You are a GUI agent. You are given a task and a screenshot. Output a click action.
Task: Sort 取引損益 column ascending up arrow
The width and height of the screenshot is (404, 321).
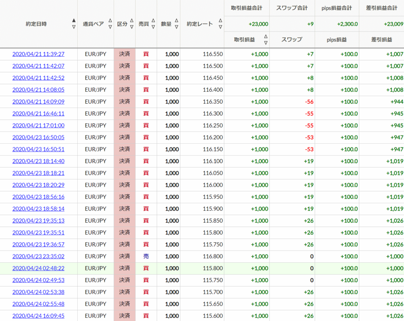(266, 36)
